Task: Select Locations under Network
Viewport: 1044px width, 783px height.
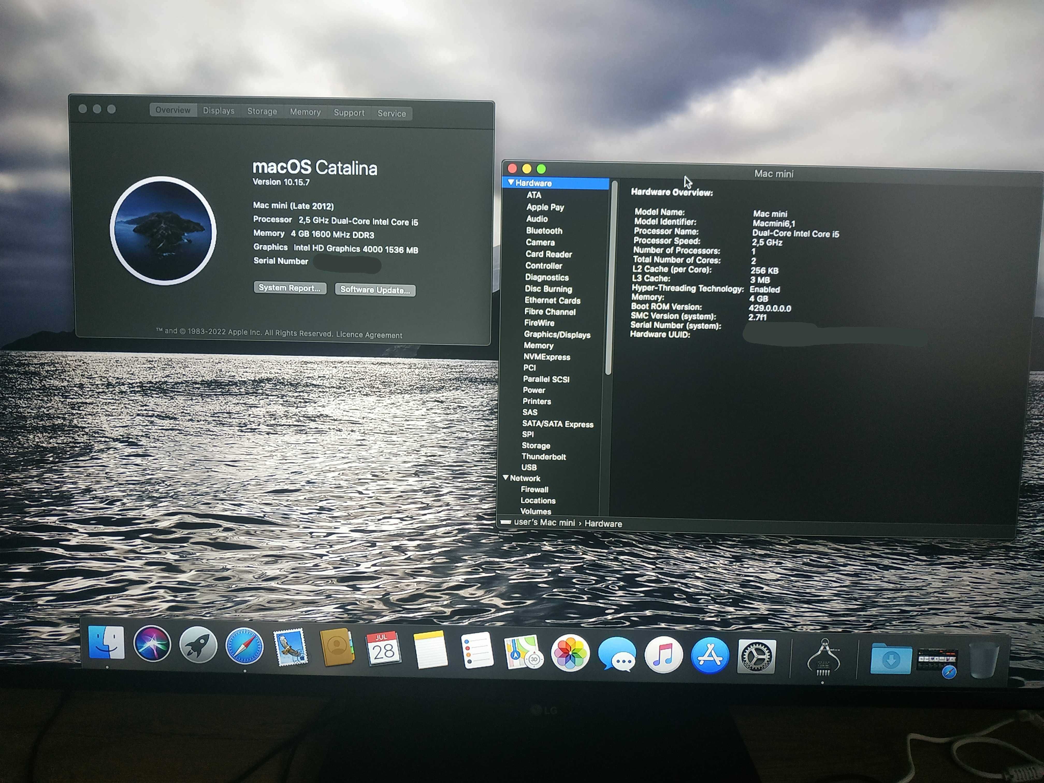Action: [538, 500]
